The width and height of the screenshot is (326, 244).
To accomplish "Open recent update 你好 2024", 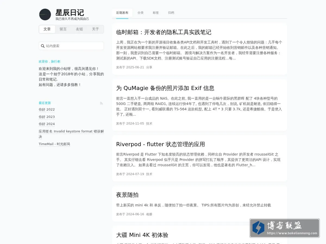I will (x=47, y=124).
